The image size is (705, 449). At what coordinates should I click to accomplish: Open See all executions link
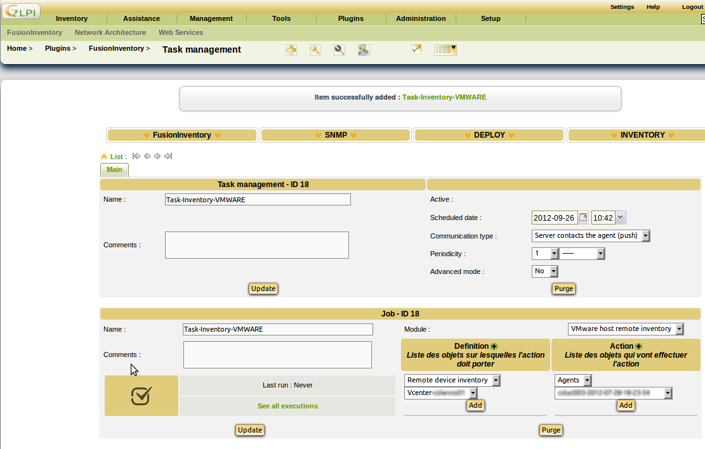coord(287,406)
